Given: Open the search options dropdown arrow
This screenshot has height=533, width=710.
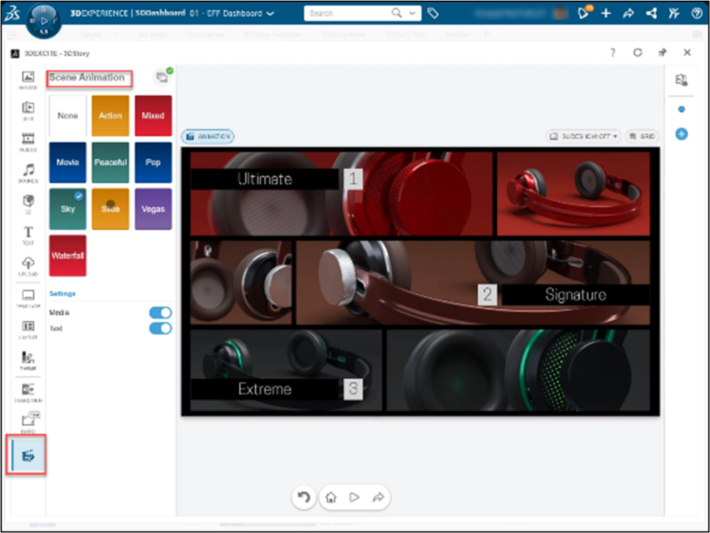Looking at the screenshot, I should [x=413, y=13].
